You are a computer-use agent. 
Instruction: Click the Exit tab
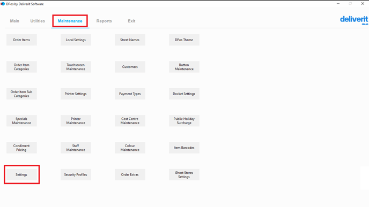[131, 21]
